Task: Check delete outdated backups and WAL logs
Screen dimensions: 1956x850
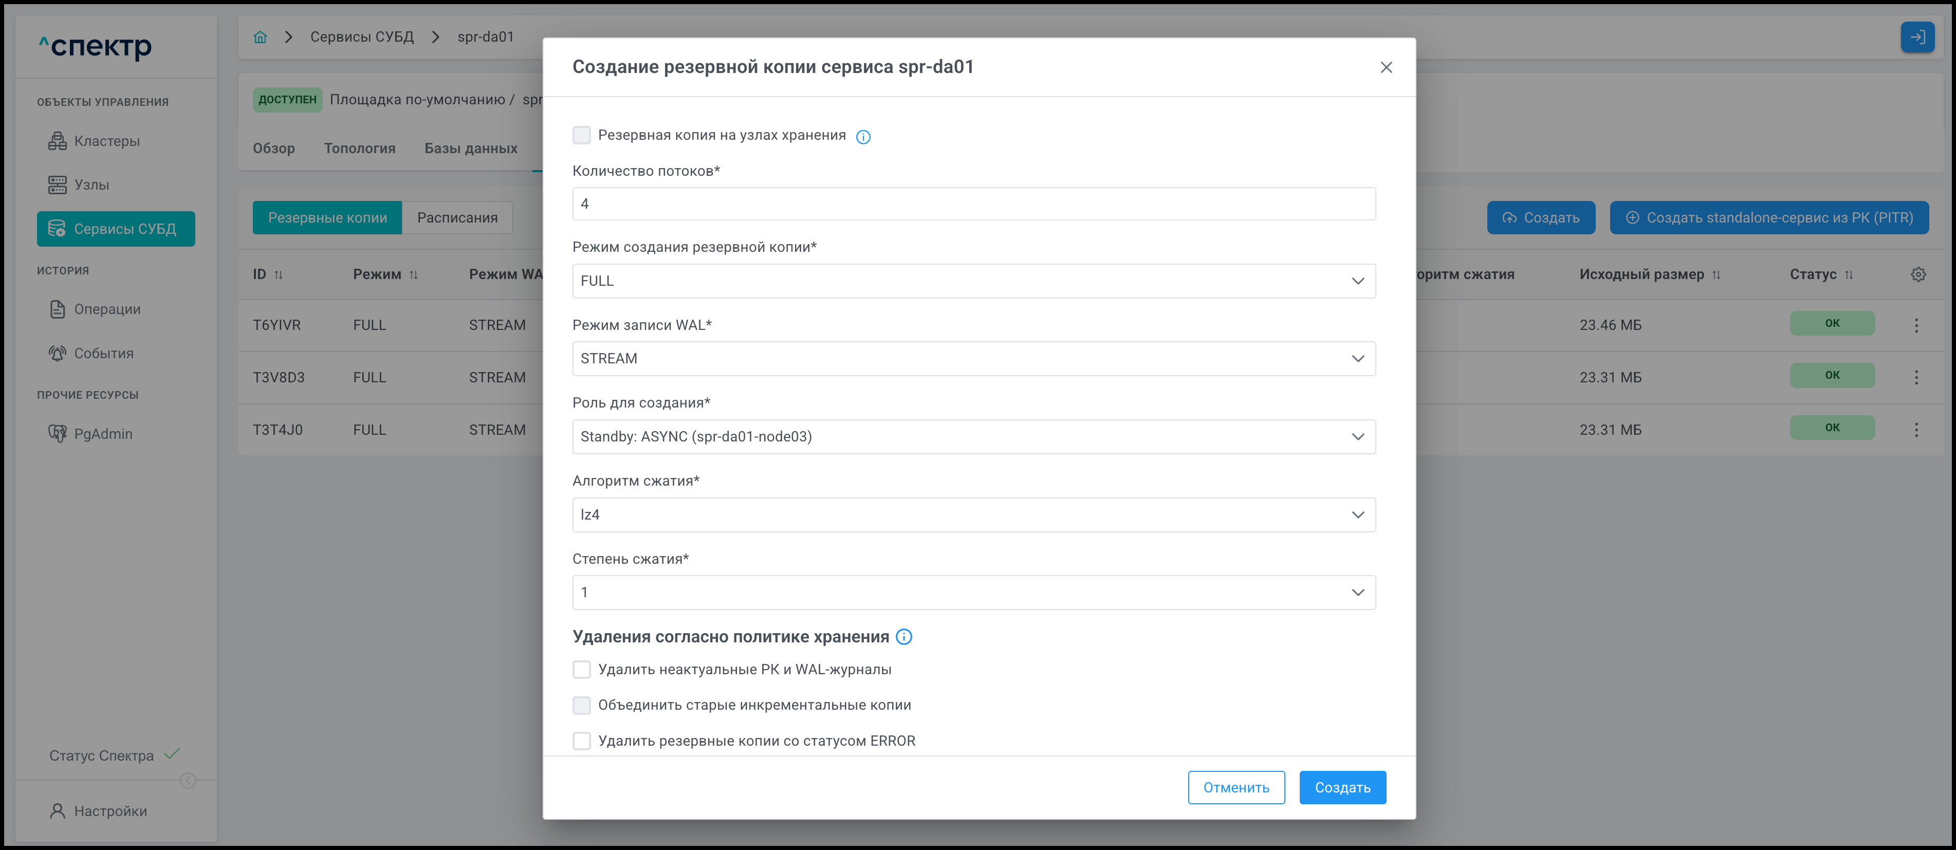Action: [582, 669]
